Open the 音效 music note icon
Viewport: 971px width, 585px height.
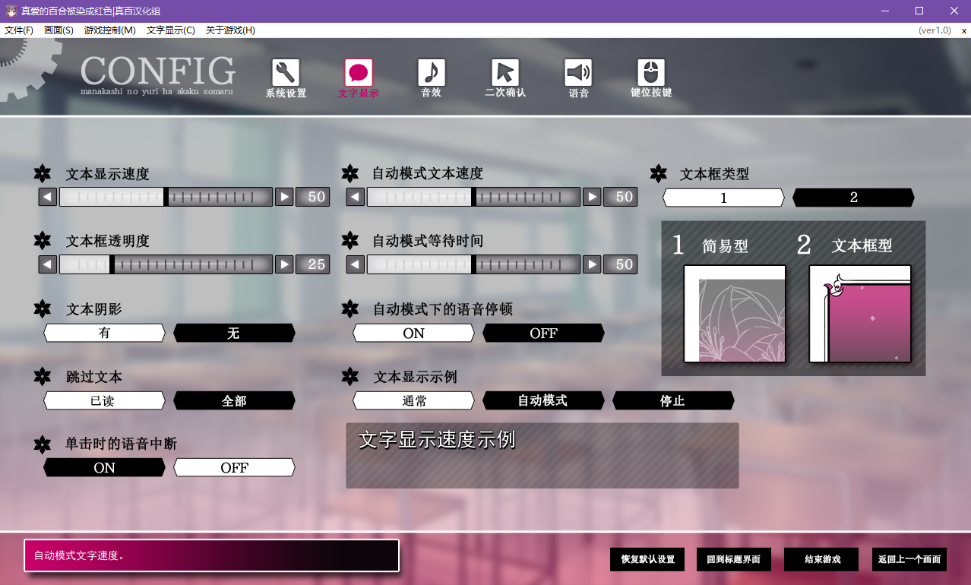[x=431, y=74]
